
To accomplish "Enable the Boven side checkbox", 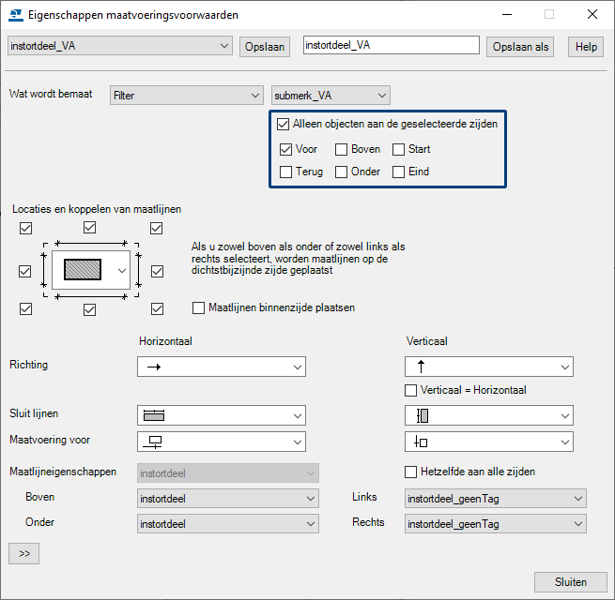I will point(343,149).
